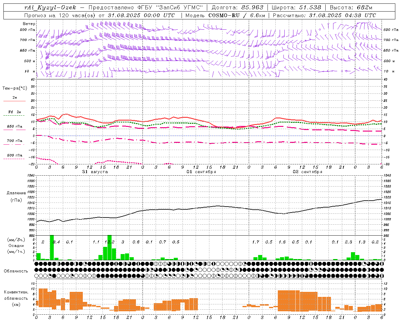
Task: Click the 31 августа date label
Action: (95, 172)
